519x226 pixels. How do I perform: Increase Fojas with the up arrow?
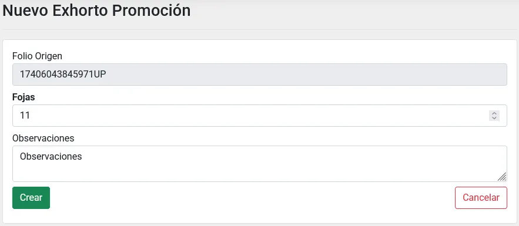pos(494,113)
